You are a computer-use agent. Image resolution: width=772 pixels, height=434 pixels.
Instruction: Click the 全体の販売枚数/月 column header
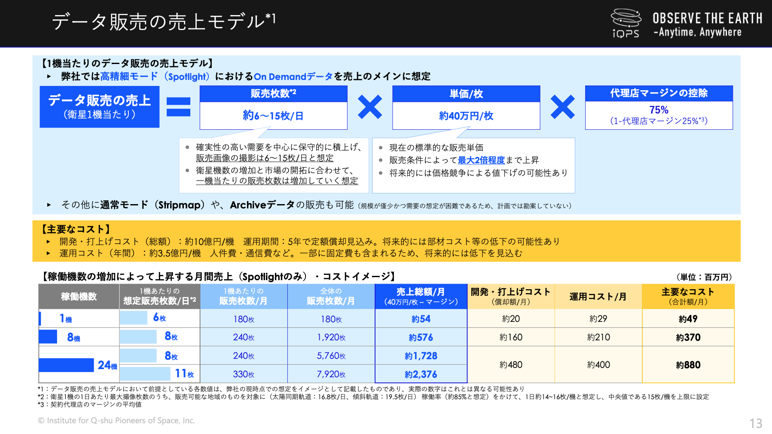click(x=331, y=296)
